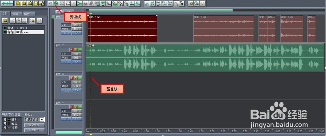Toggle the 波形 file type checkbox

point(5,119)
